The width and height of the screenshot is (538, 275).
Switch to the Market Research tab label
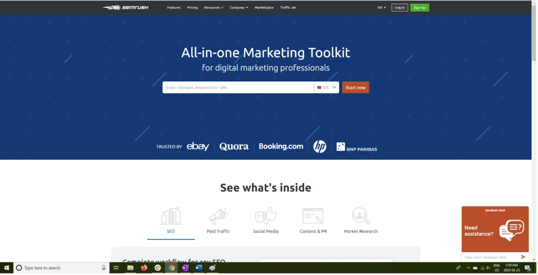(x=361, y=232)
